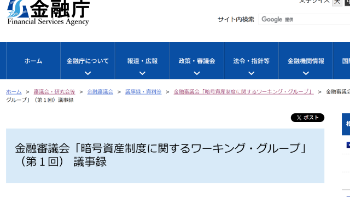
Task: Open the 金融機関情報 navigation menu
Action: pyautogui.click(x=306, y=61)
